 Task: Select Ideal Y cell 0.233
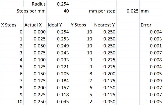(x=58, y=60)
